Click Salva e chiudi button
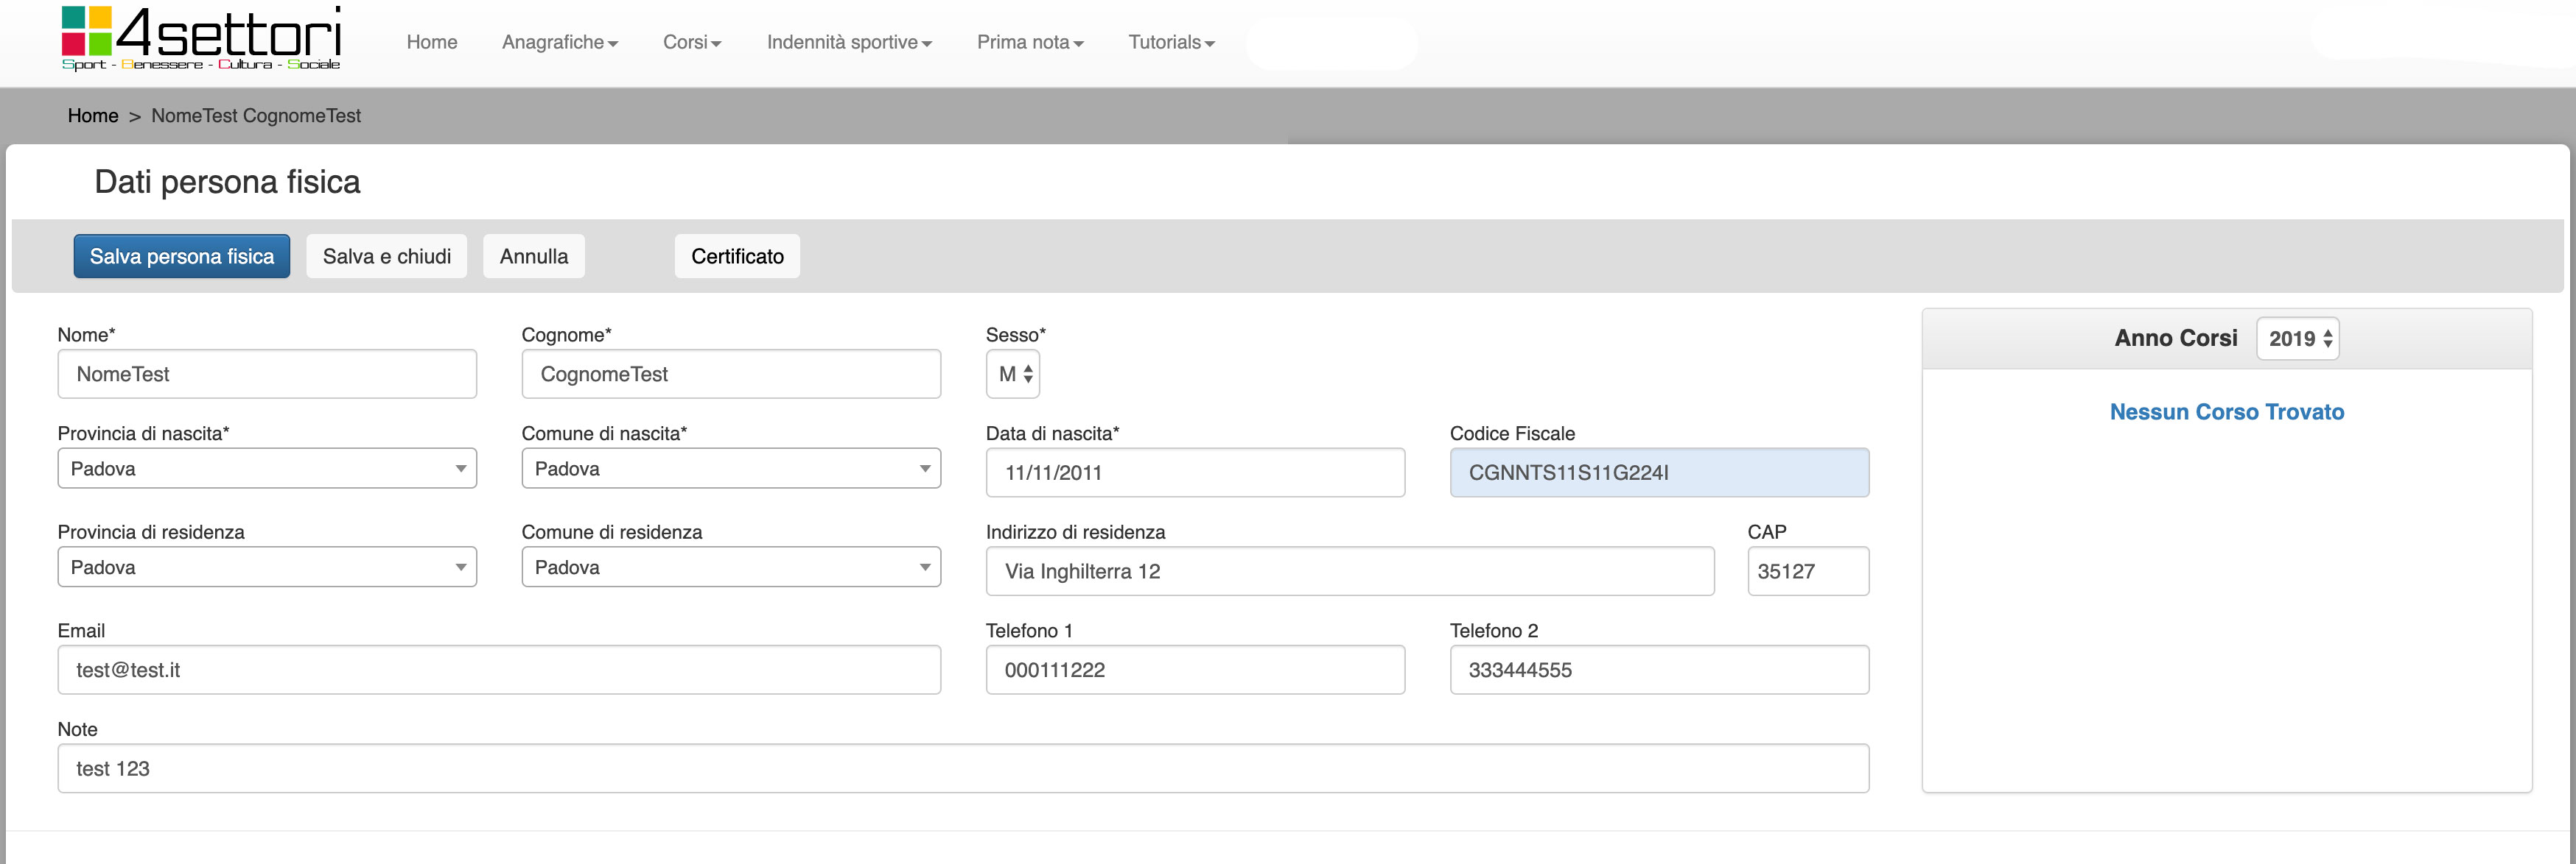This screenshot has height=864, width=2576. [386, 257]
